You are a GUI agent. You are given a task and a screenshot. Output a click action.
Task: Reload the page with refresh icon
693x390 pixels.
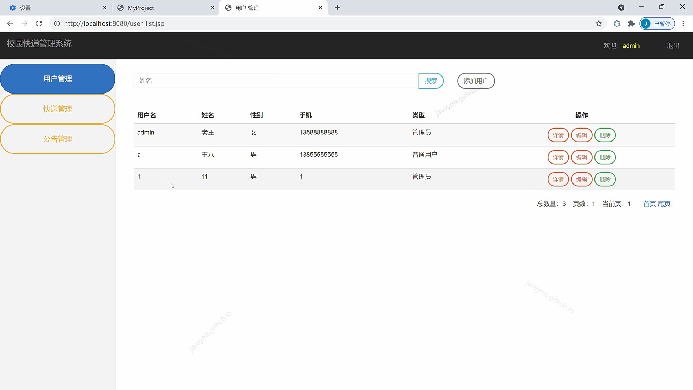[39, 23]
